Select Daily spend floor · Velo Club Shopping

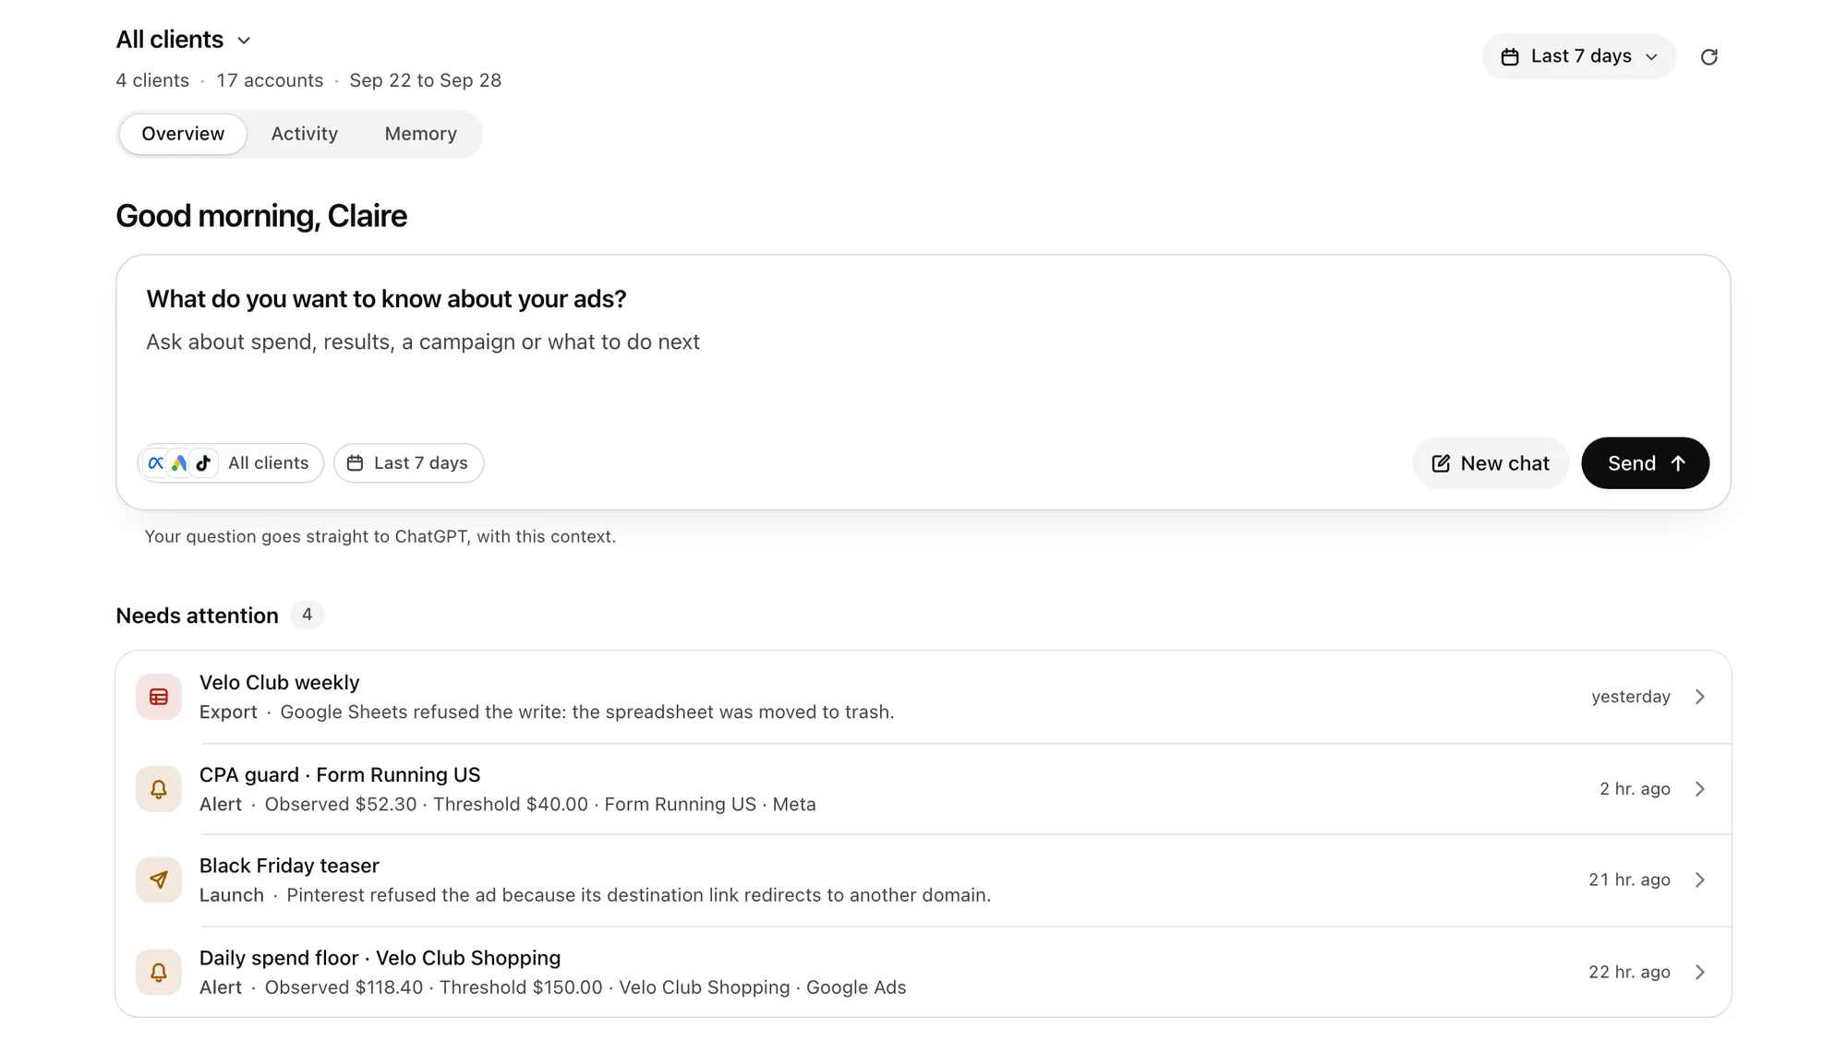[x=380, y=958]
